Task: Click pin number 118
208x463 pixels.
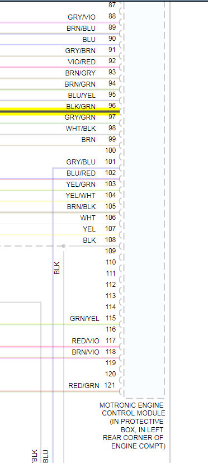Action: pyautogui.click(x=111, y=352)
